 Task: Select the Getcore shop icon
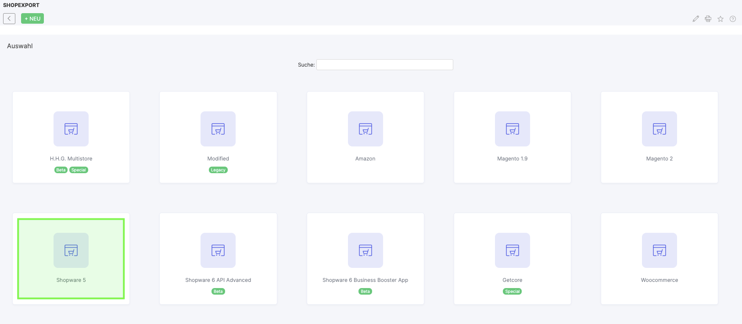coord(513,250)
